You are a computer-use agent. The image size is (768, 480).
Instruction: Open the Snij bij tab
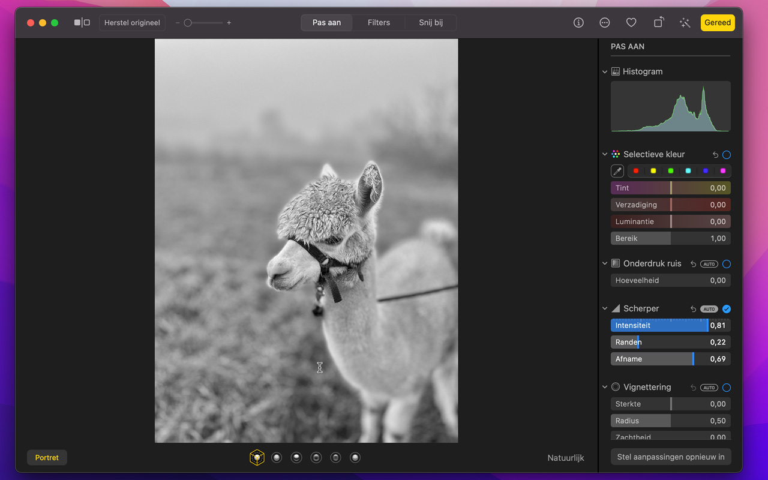click(x=431, y=23)
